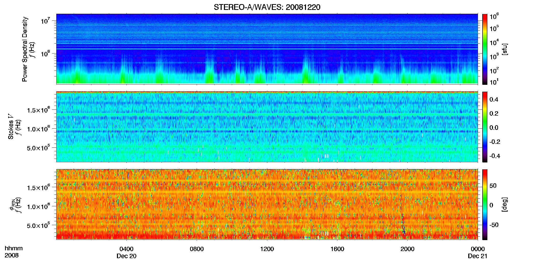The height and width of the screenshot is (275, 534).
Task: Click the Dec 21 date label
Action: pos(478,256)
